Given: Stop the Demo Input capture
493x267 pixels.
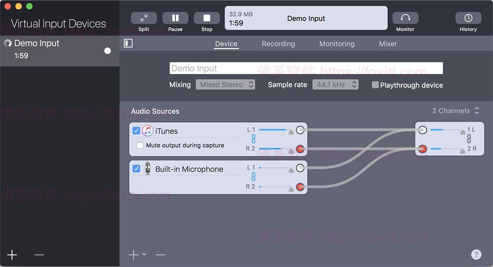Looking at the screenshot, I should (207, 18).
